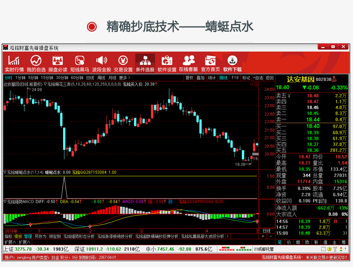353x267 pixels.
Task: Click the red-green grid market breadth indicator
Action: click(235, 249)
